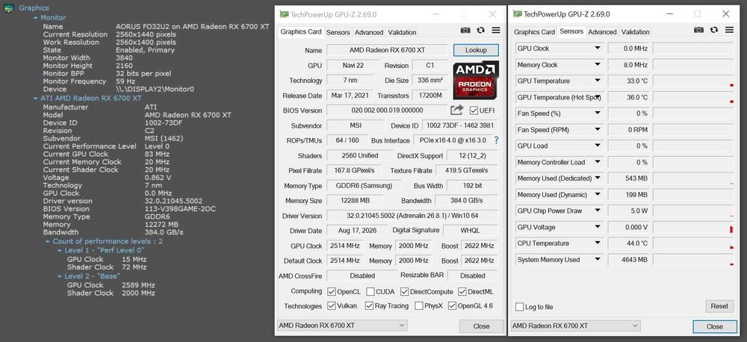Screen dimensions: 747x342
Task: Enable the PhysX checkbox
Action: pyautogui.click(x=419, y=306)
